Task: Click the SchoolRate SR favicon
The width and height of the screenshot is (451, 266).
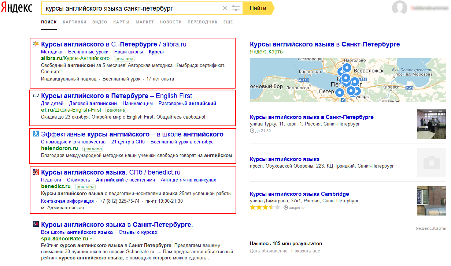Action: pos(36,224)
